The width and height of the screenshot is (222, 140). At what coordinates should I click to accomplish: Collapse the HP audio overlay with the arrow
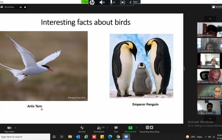(131, 3)
